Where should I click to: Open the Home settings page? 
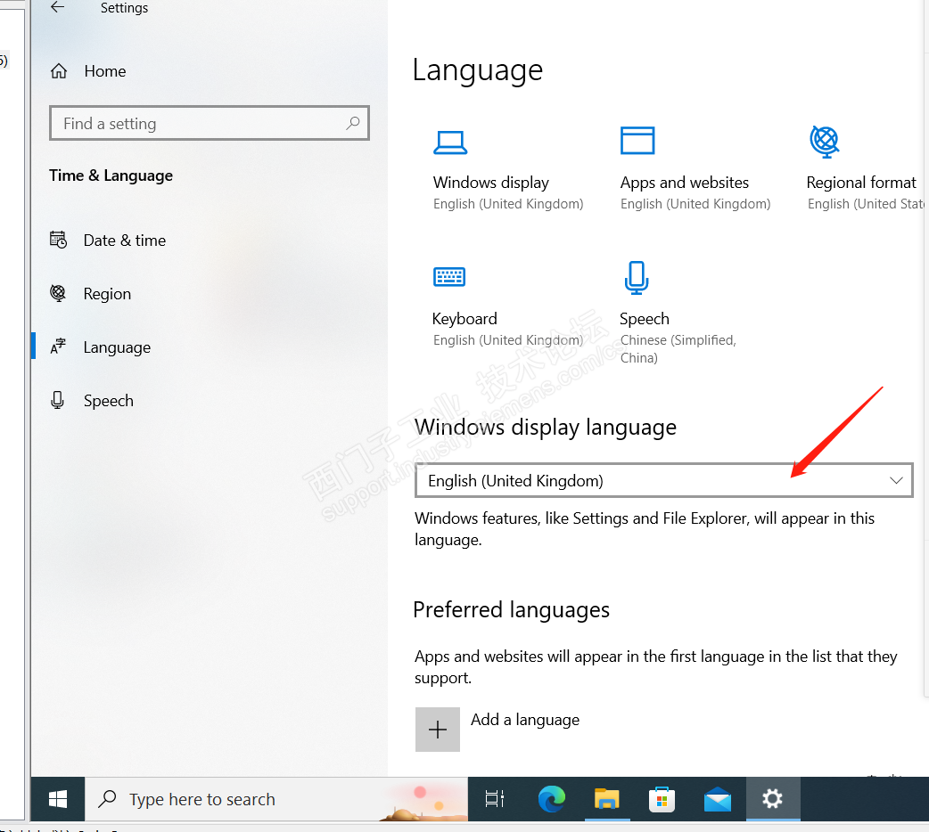pyautogui.click(x=105, y=71)
